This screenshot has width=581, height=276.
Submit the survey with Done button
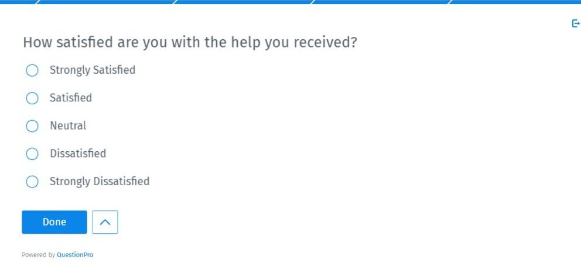tap(54, 222)
